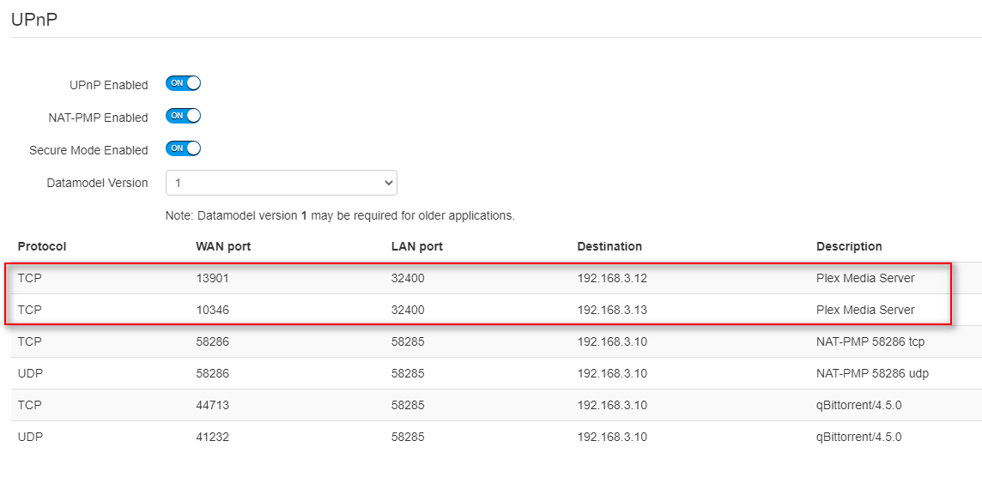Click the UPnP Enabled label
This screenshot has height=477, width=982.
108,85
